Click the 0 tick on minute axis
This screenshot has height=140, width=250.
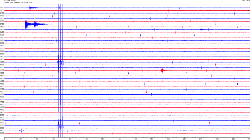point(4,139)
